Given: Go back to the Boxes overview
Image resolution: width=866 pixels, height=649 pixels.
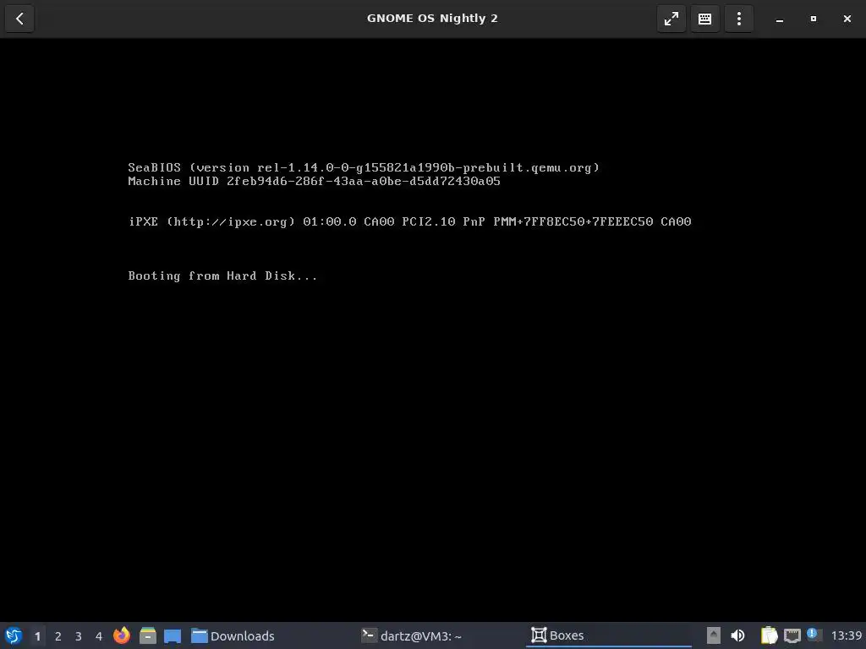Looking at the screenshot, I should 19,19.
